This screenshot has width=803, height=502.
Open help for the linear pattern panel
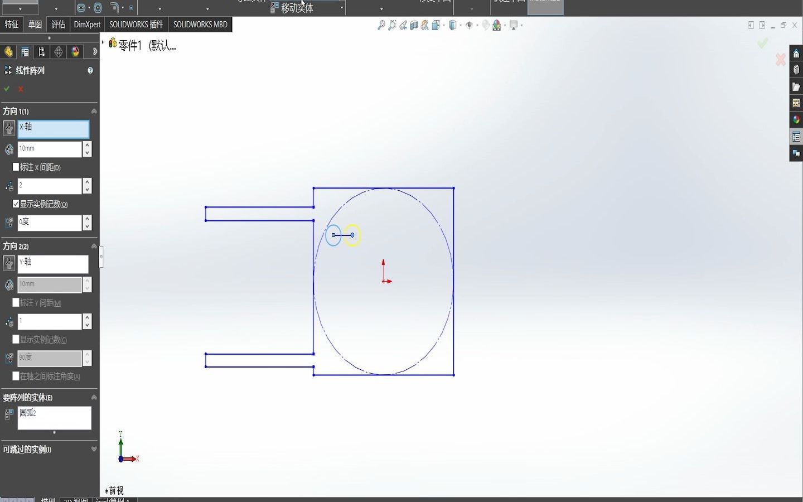90,70
